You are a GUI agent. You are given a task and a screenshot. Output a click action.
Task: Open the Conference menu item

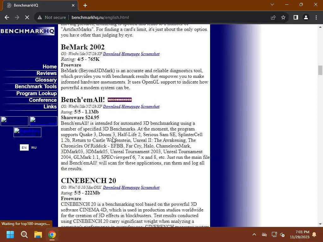(x=43, y=100)
